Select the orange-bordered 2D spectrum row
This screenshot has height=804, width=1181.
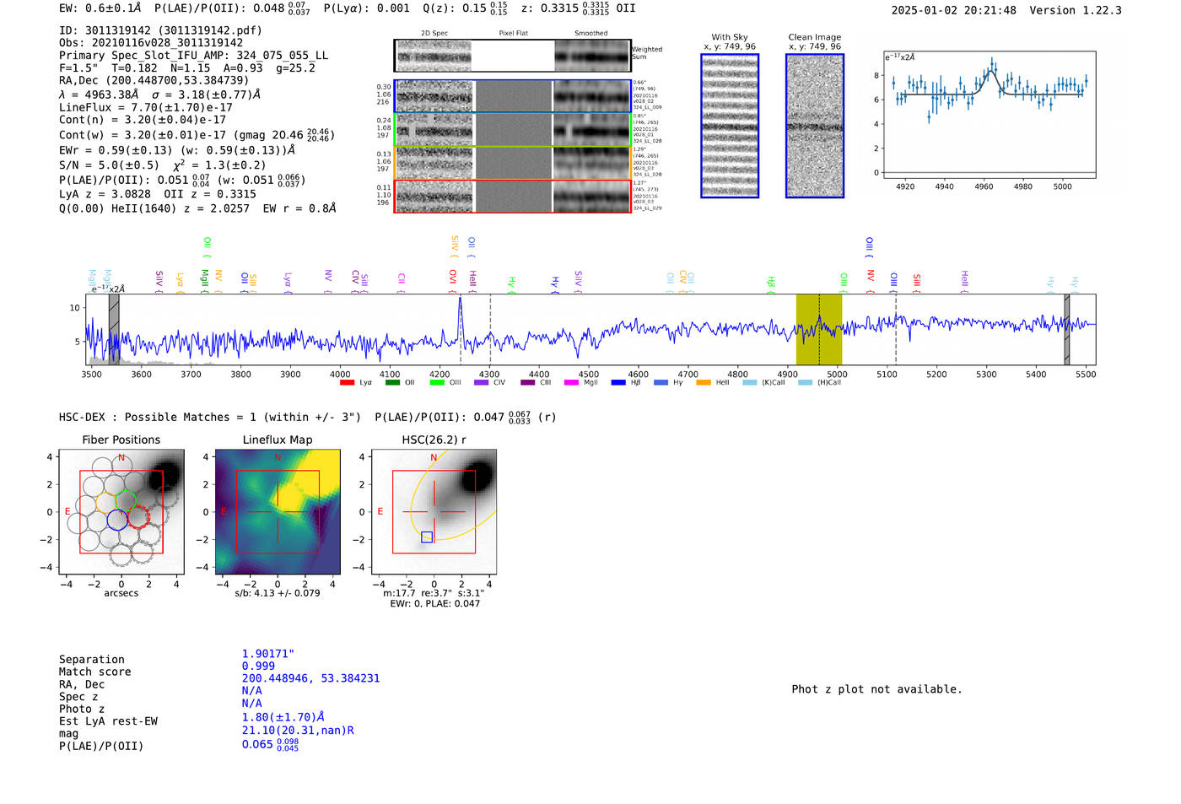tap(513, 163)
